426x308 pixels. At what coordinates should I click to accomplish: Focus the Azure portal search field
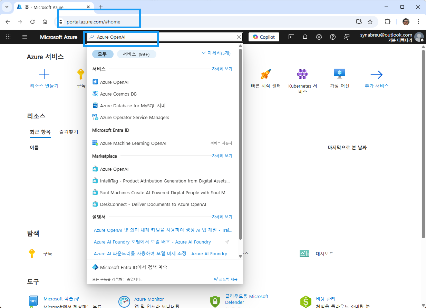[x=164, y=37]
